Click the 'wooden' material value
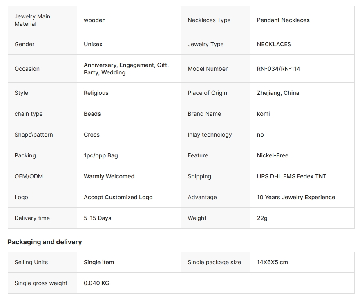The height and width of the screenshot is (297, 362). [x=95, y=20]
